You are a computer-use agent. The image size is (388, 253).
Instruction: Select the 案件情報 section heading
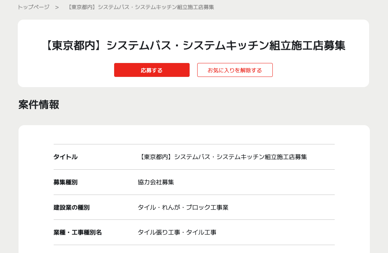pos(39,104)
